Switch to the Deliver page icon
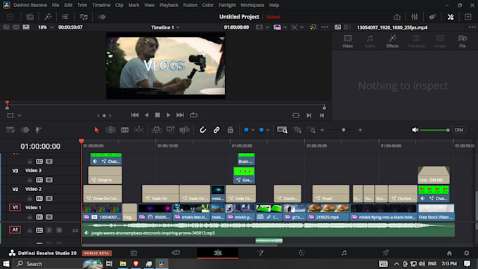 [386, 253]
